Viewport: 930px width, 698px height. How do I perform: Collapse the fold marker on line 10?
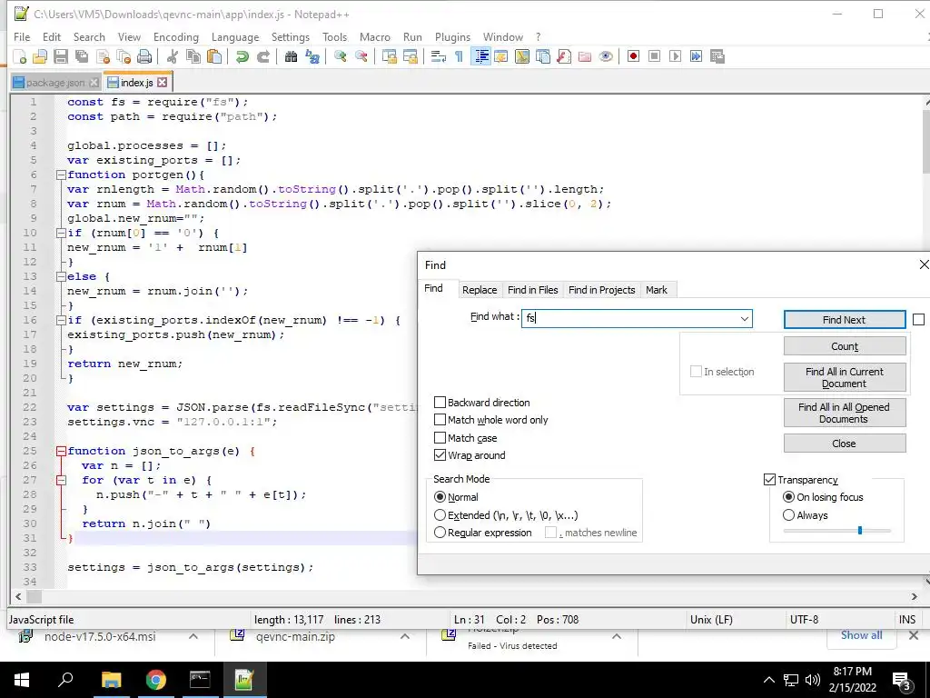coord(61,234)
